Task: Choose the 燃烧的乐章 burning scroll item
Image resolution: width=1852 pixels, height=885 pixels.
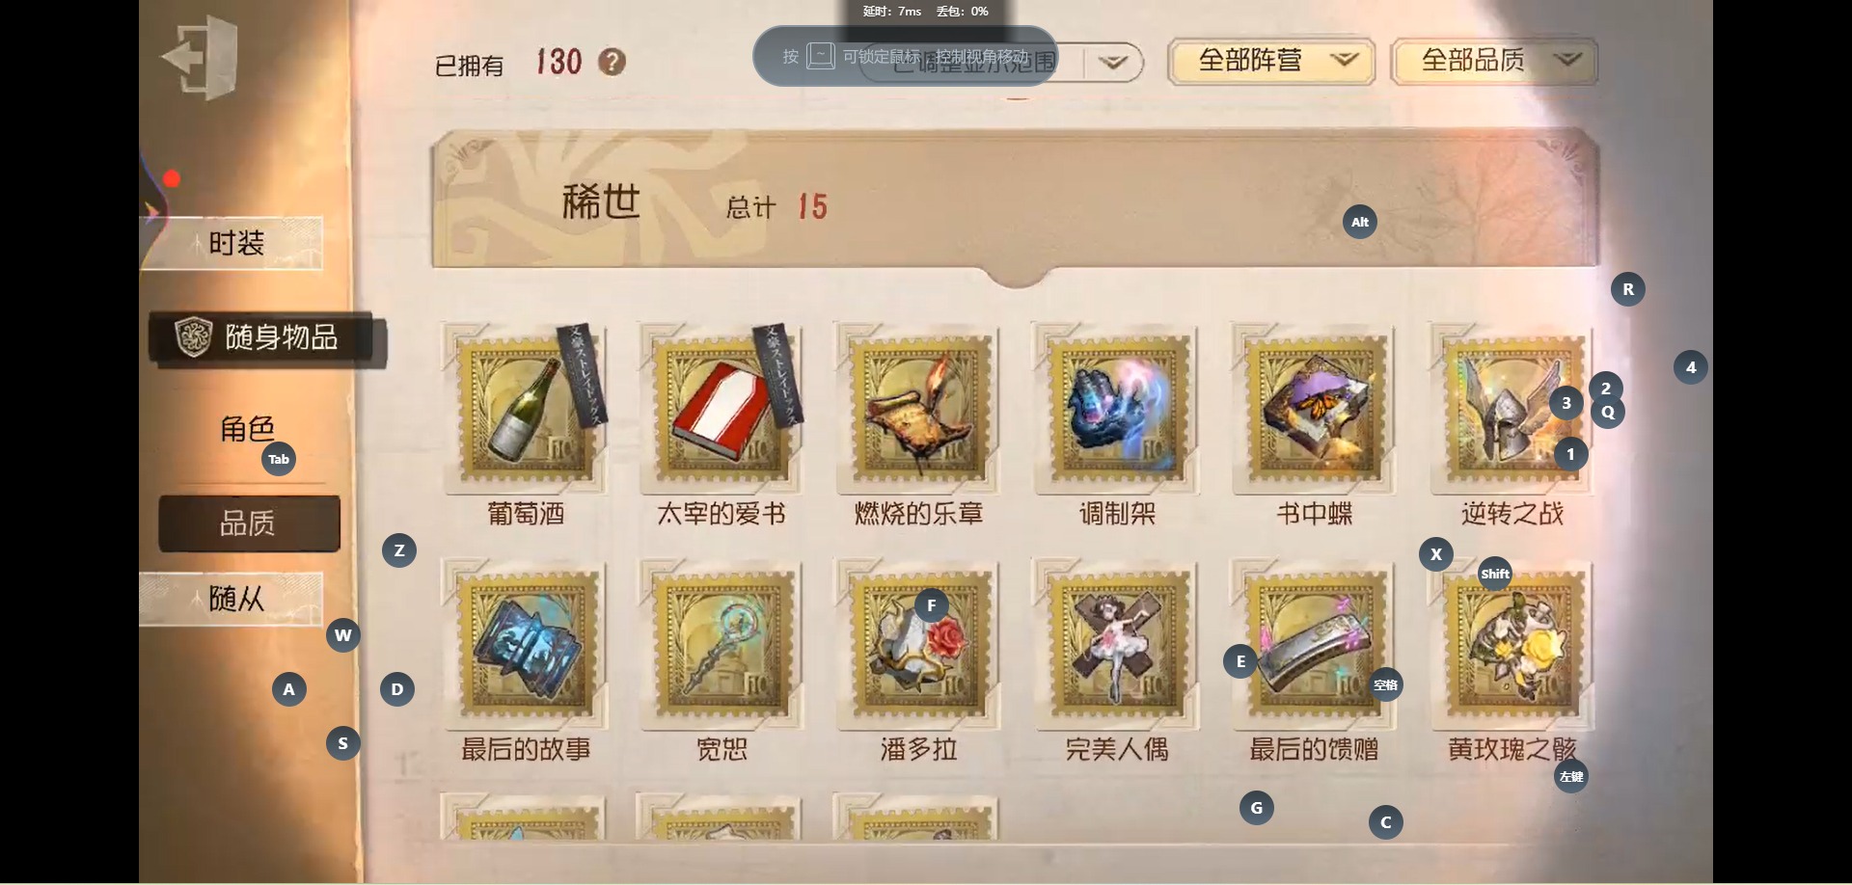Action: 918,409
